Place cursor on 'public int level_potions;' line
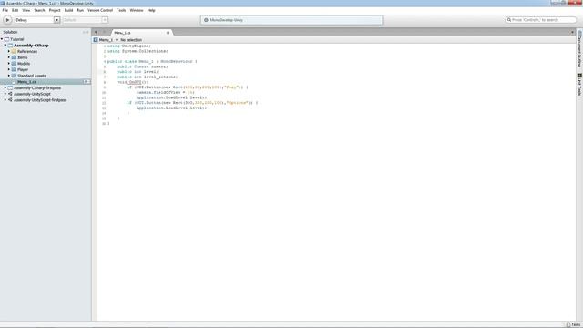Screen dimensions: 583x328 coord(148,77)
